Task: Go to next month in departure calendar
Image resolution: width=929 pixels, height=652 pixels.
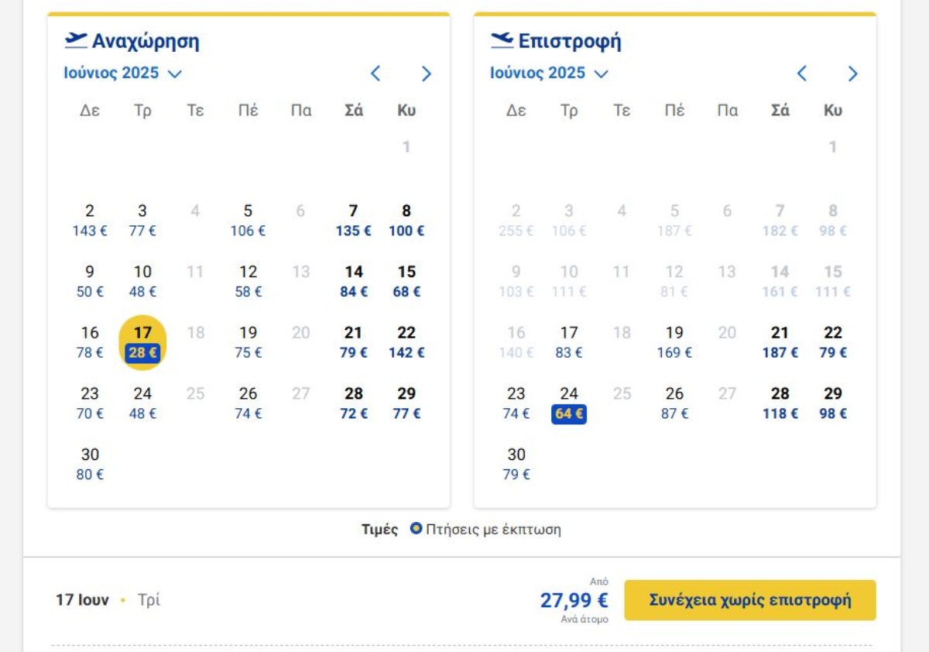Action: (x=427, y=74)
